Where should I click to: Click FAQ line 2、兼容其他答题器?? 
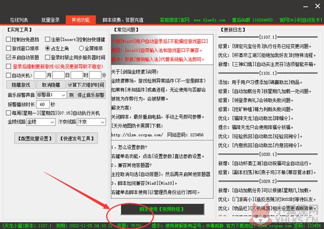tap(131, 165)
